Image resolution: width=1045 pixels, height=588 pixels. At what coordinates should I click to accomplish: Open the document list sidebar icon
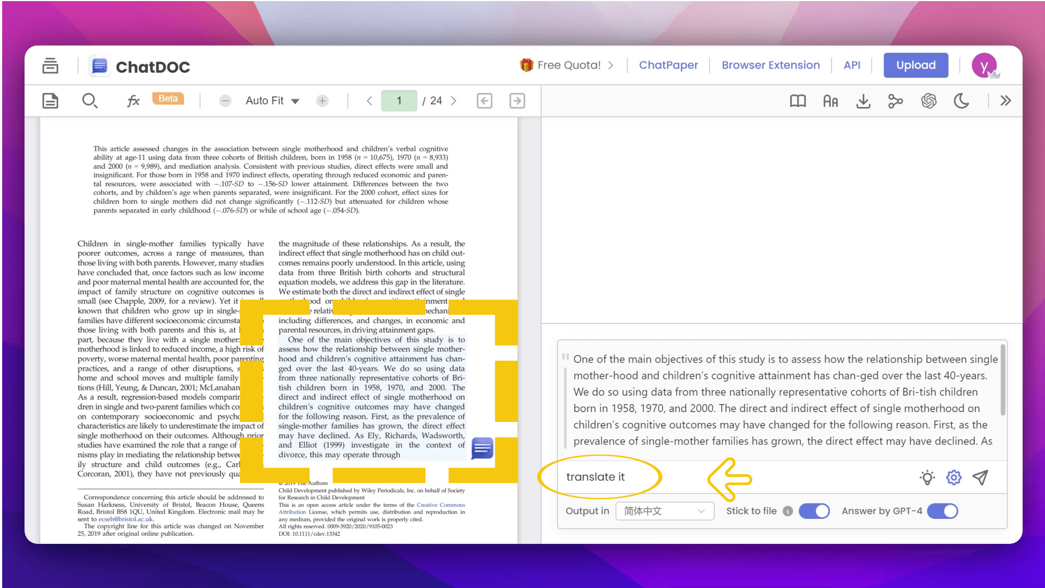(50, 66)
